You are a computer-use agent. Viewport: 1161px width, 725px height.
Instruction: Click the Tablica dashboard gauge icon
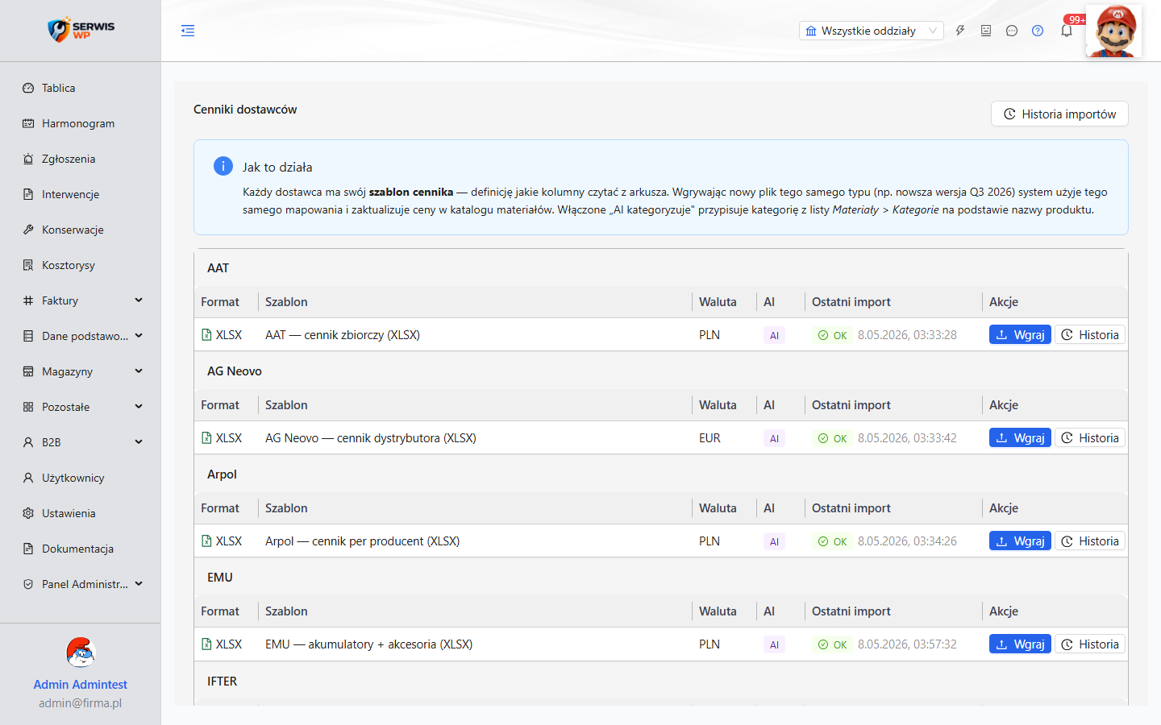coord(28,88)
